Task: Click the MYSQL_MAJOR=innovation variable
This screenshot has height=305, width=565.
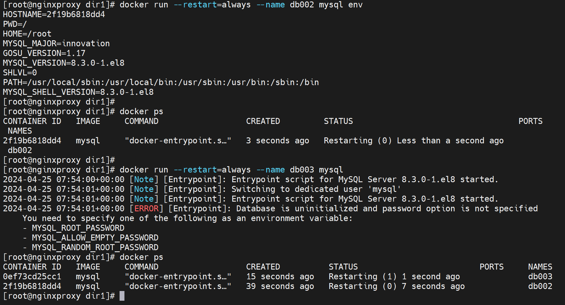Action: pyautogui.click(x=56, y=44)
